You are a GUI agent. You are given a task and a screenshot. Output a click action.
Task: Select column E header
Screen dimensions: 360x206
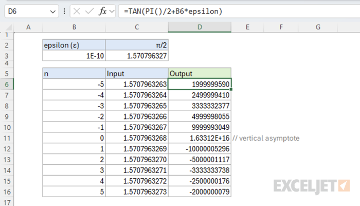247,27
